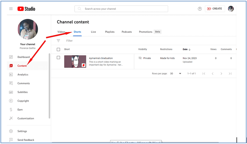Open the help question mark icon
Screen dimensions: 247x144
200,9
